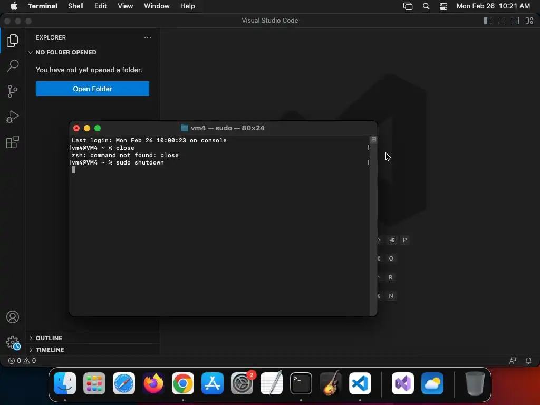The height and width of the screenshot is (405, 540).
Task: Open the Weather app from the Dock
Action: pyautogui.click(x=432, y=383)
